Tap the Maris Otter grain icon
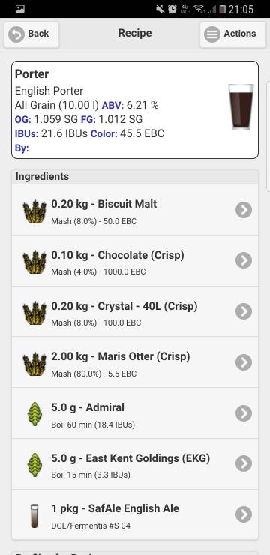 (x=34, y=364)
